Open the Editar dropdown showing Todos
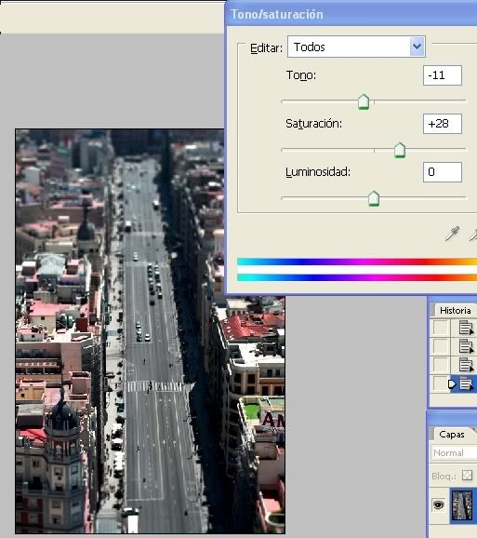Viewport: 477px width, 538px height. [x=356, y=47]
